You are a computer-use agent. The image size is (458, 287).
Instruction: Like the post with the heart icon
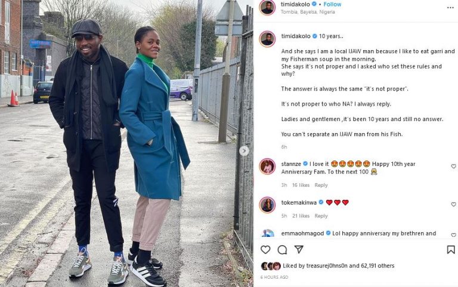tap(265, 249)
